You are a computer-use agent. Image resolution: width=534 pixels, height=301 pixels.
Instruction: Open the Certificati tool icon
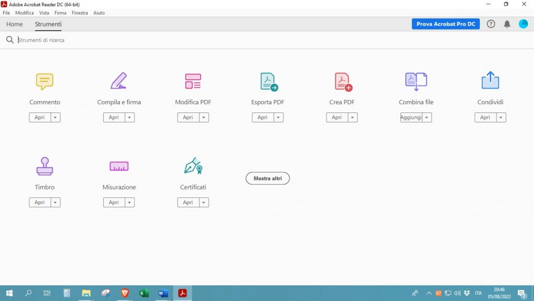(193, 166)
